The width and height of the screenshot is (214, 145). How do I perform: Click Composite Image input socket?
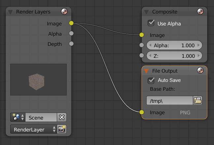pyautogui.click(x=142, y=35)
